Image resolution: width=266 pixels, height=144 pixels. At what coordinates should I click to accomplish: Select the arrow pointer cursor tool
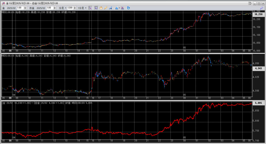[96, 8]
